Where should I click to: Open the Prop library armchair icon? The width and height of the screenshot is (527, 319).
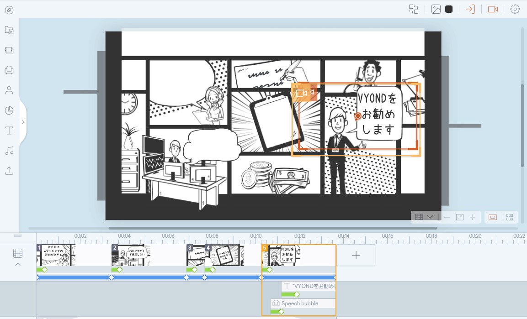click(x=9, y=70)
